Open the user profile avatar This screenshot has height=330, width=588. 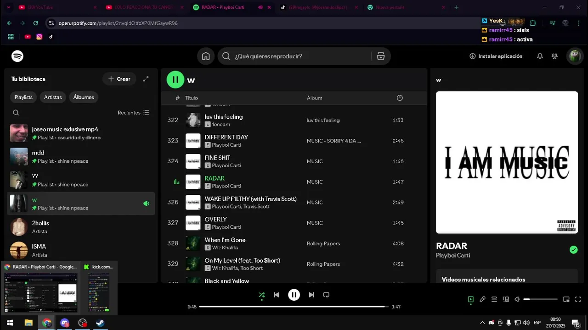click(x=575, y=56)
